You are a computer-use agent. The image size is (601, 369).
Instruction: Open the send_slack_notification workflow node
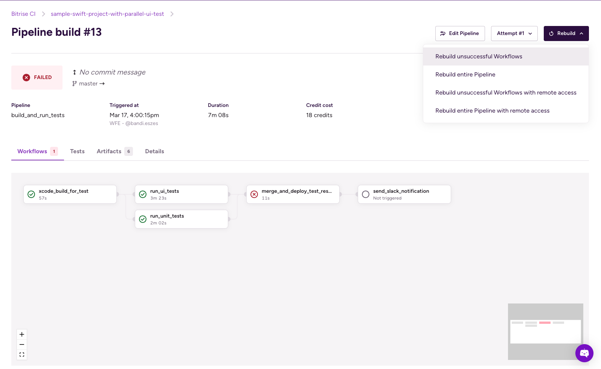(404, 194)
